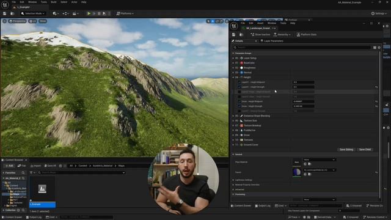Viewport: 391px width, 220px height.
Task: Click the Details panel search field
Action: pyautogui.click(x=302, y=48)
